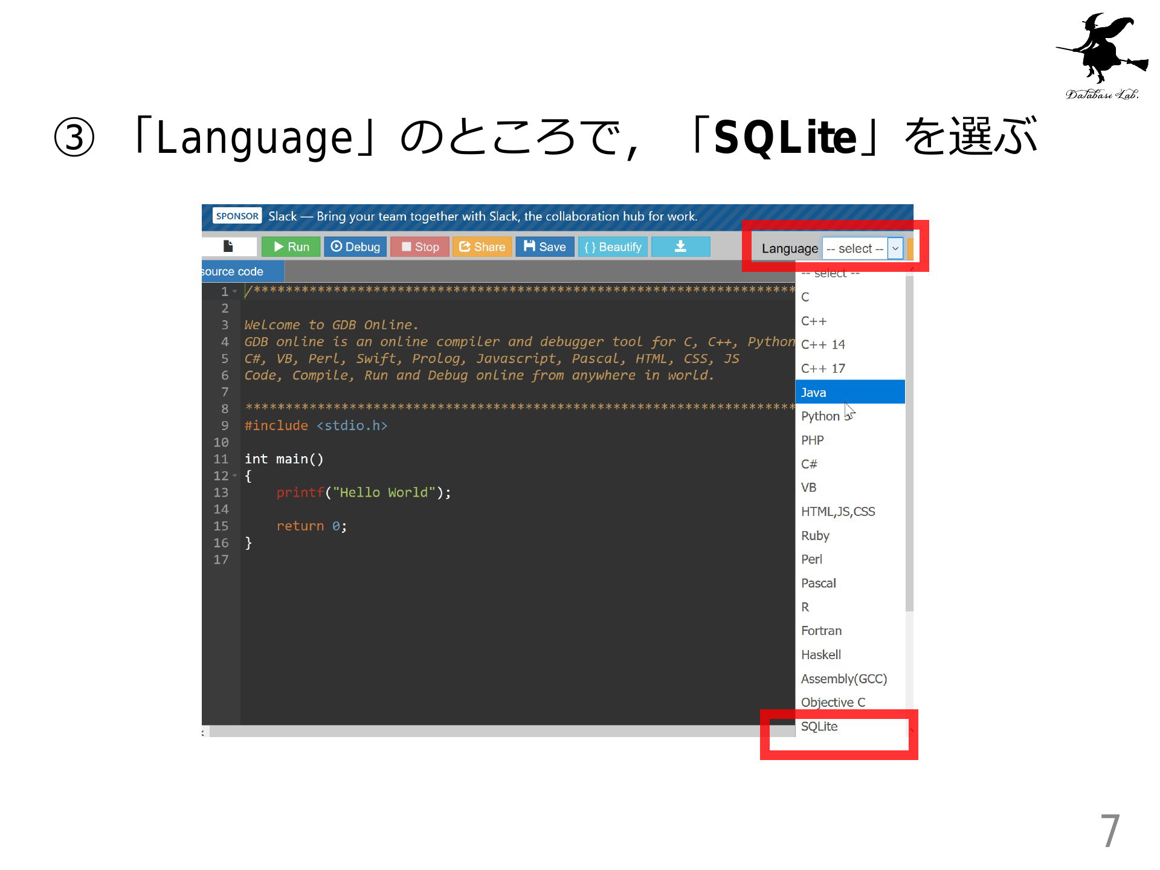Click the editor horizontal scrollbar
This screenshot has height=870, width=1160.
[501, 732]
